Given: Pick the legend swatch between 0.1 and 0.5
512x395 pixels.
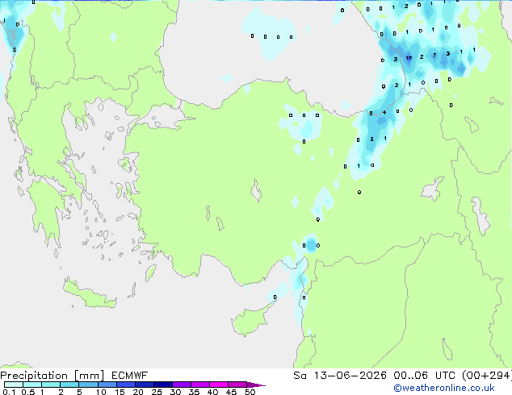Looking at the screenshot, I should click(x=14, y=385).
